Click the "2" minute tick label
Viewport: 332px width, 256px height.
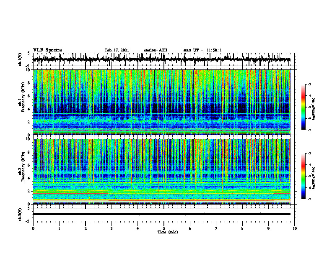click(x=86, y=228)
